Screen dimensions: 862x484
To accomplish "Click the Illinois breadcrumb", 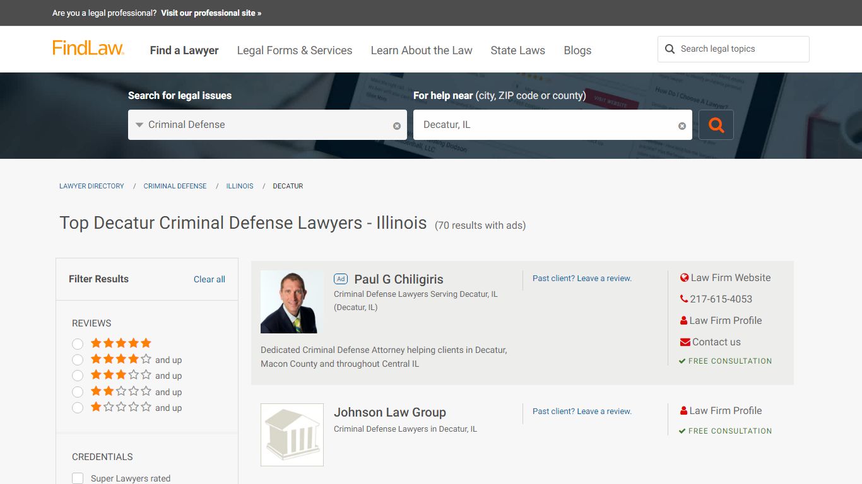I will (x=240, y=186).
